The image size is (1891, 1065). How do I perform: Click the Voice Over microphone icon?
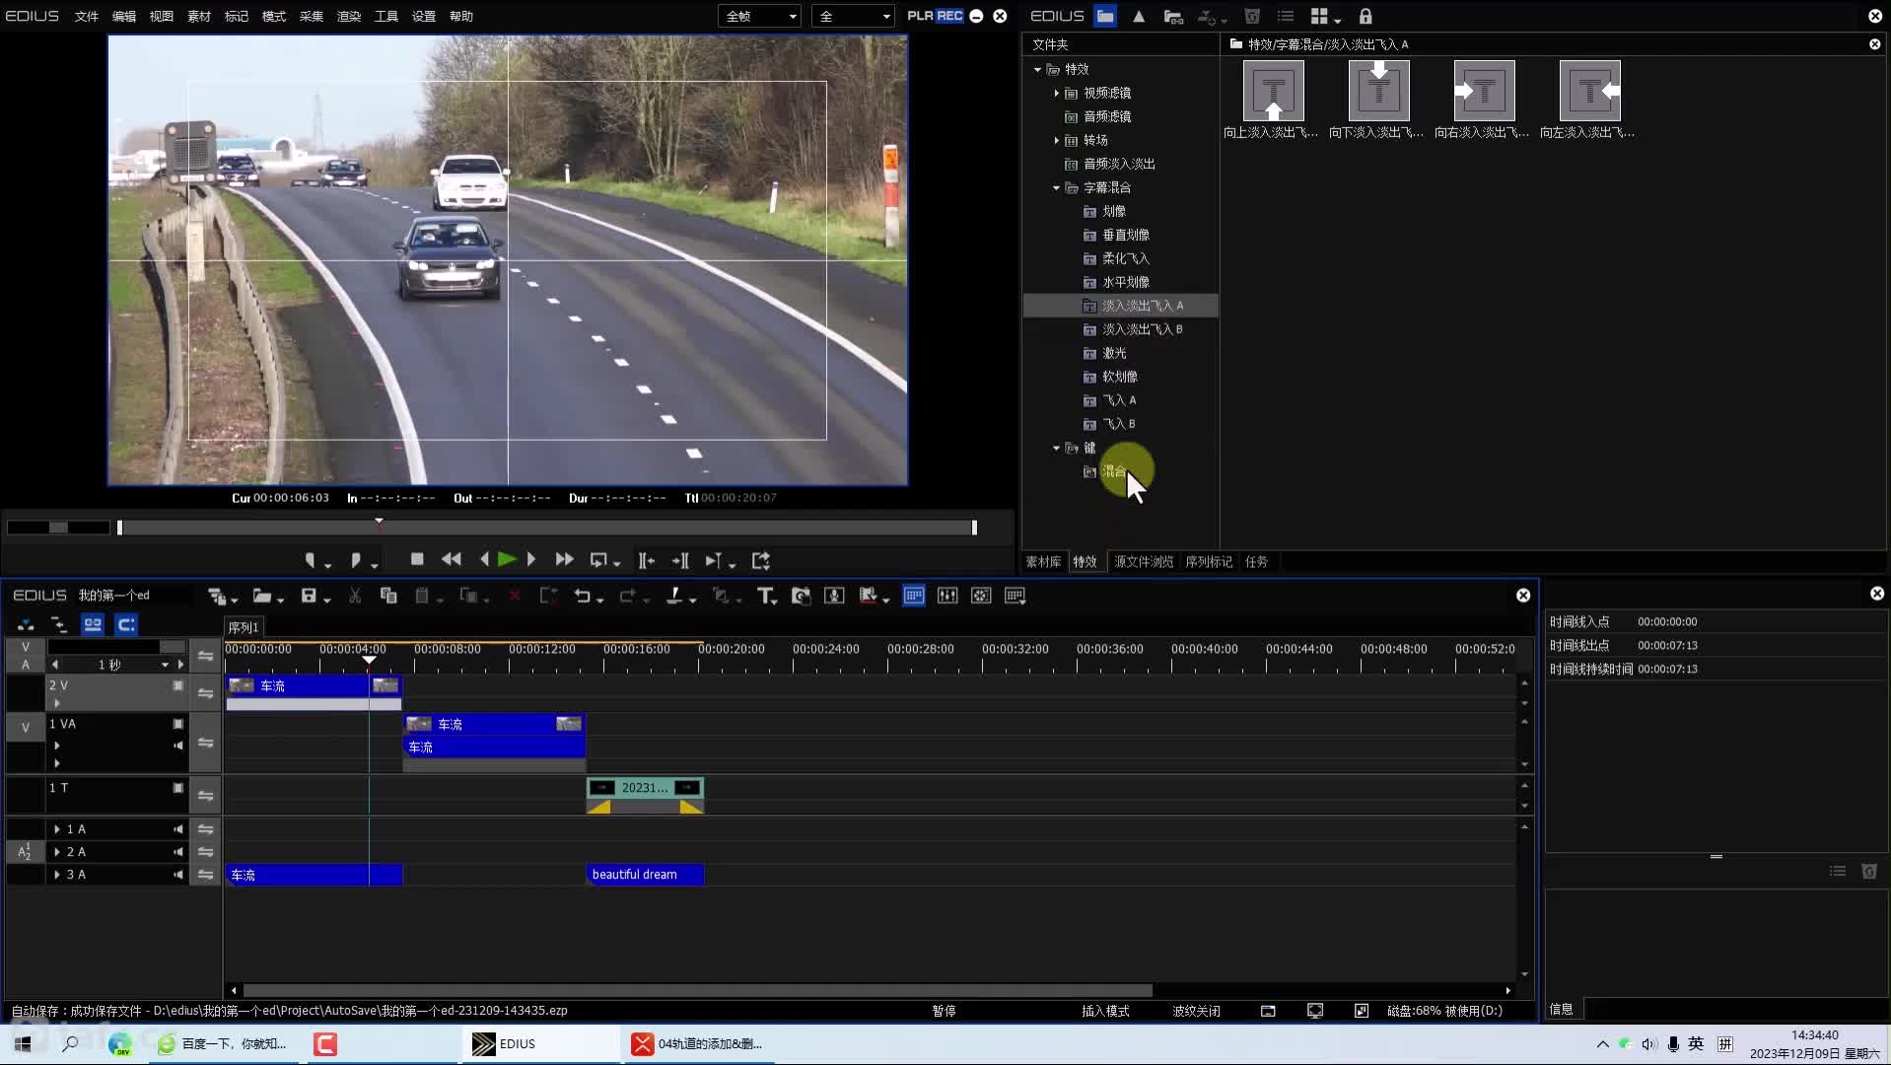pos(834,596)
